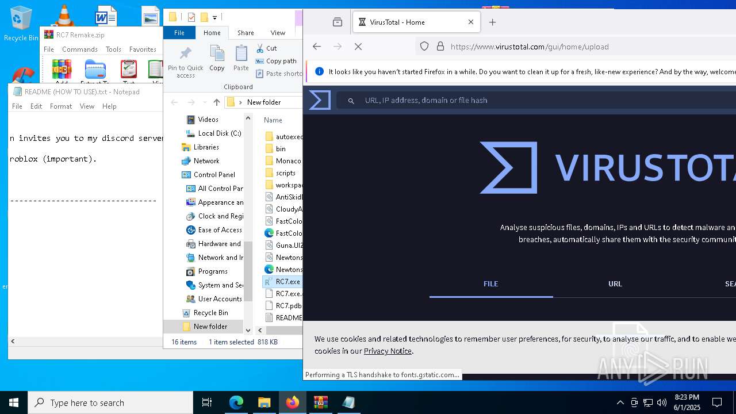This screenshot has height=414, width=736.
Task: Go up one folder level in Explorer
Action: pyautogui.click(x=216, y=102)
